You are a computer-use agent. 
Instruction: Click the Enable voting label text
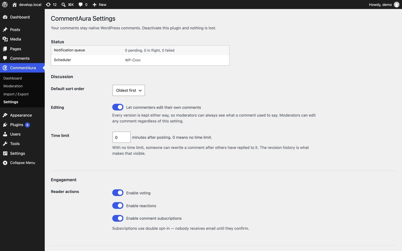tap(138, 193)
